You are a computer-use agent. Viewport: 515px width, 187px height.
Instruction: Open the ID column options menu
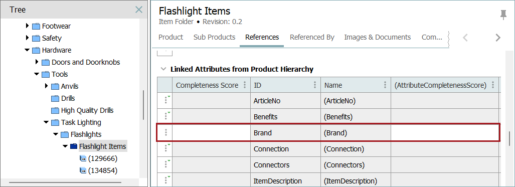[x=314, y=85]
